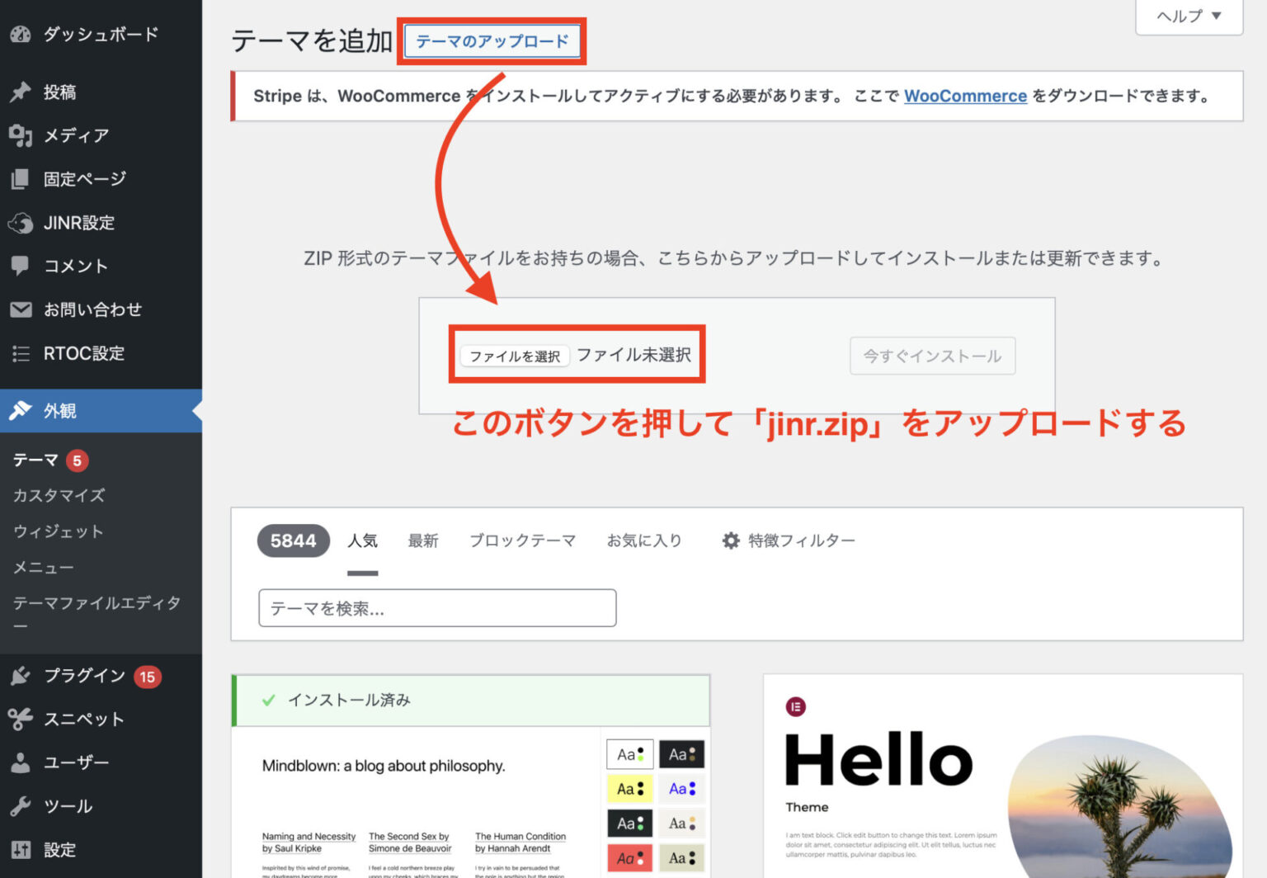1267x878 pixels.
Task: Switch to the 最新 (Latest) tab
Action: (x=423, y=540)
